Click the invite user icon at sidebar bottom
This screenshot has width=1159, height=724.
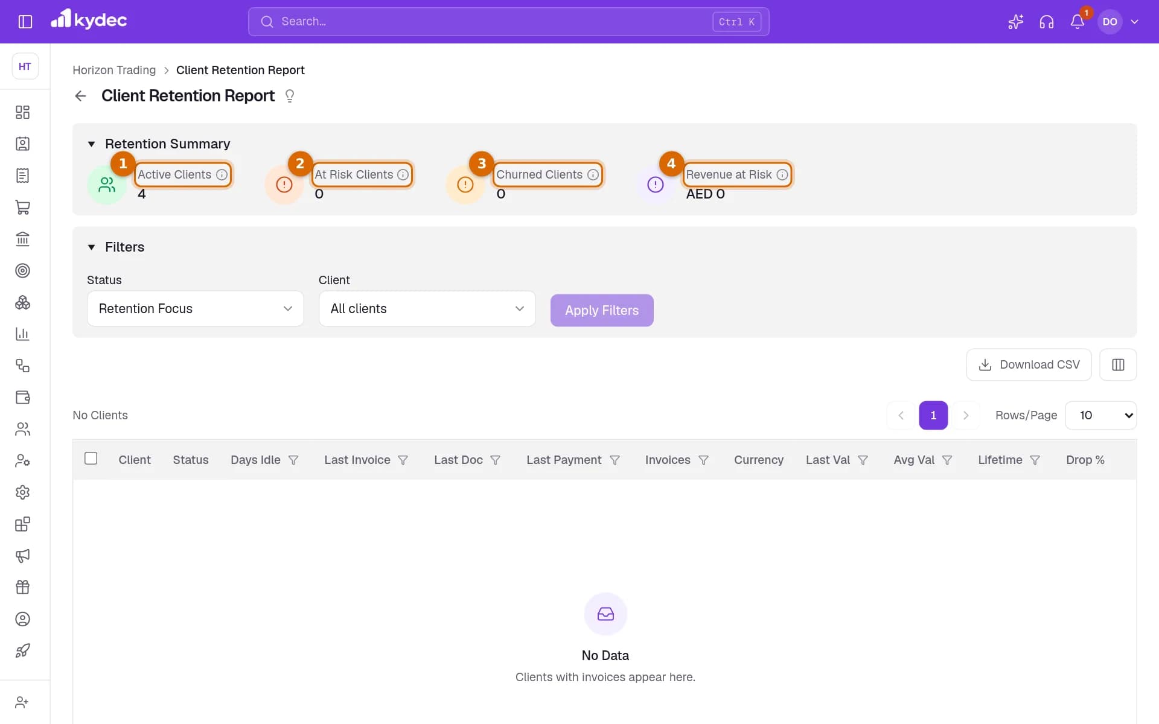point(22,702)
